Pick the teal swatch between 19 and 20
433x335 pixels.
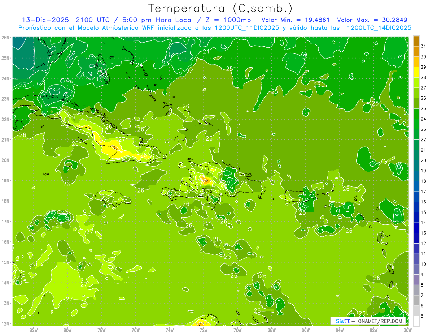pos(416,166)
